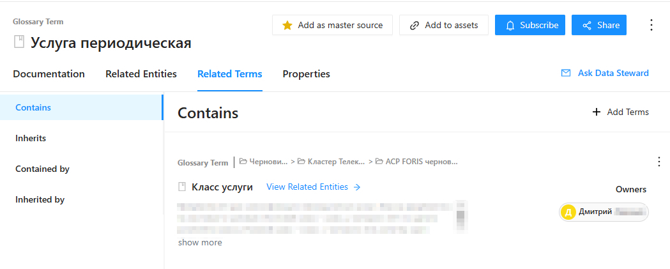
Task: Select Contained by in side list
Action: [x=42, y=169]
